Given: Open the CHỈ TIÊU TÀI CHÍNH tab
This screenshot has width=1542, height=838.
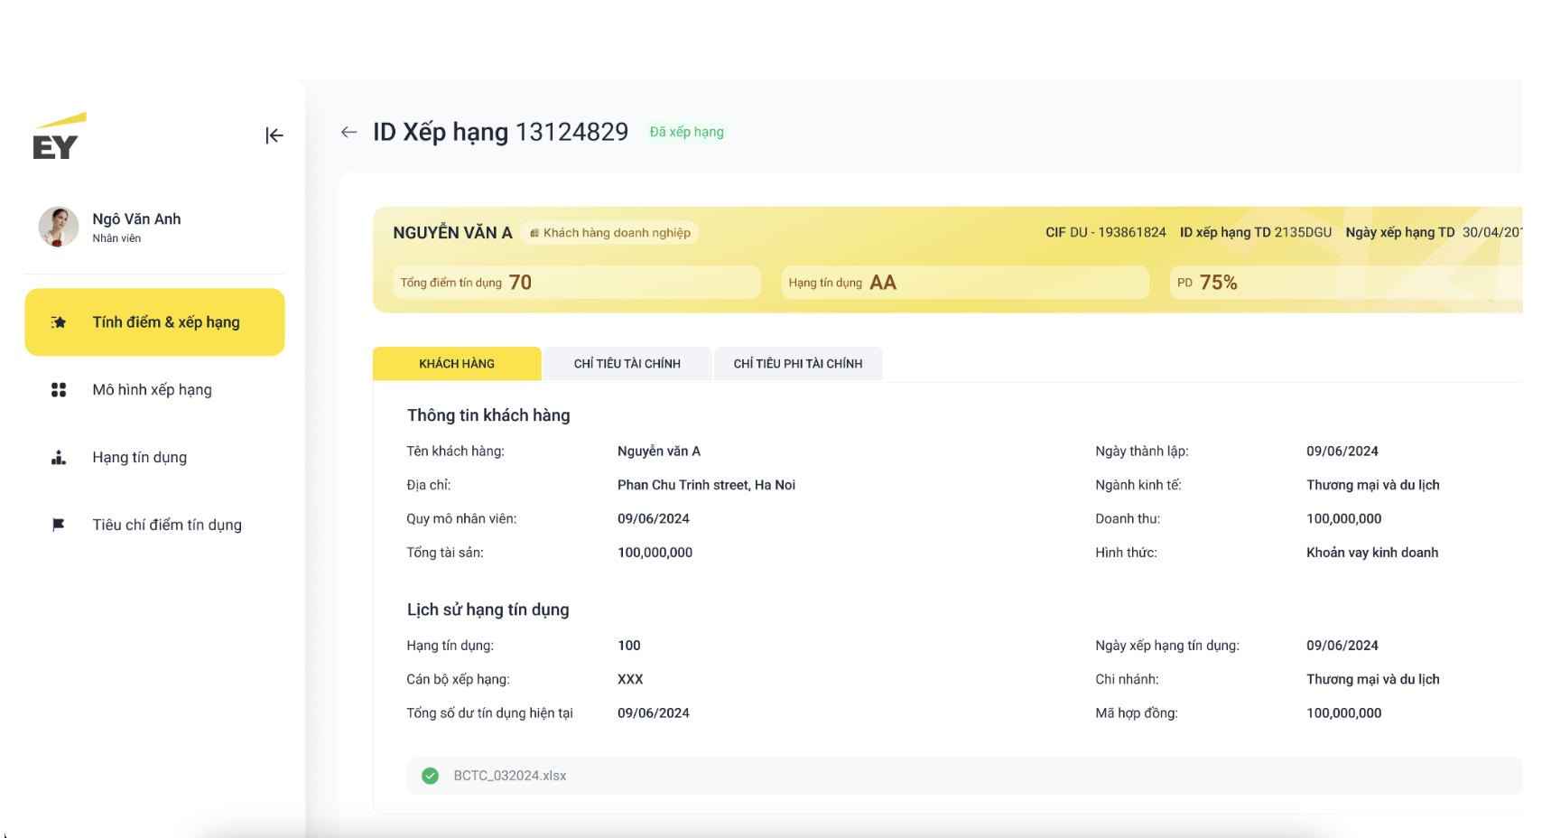Looking at the screenshot, I should pos(627,364).
